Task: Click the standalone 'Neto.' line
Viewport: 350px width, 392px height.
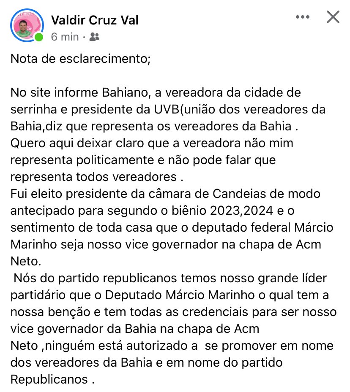Action: point(26,262)
